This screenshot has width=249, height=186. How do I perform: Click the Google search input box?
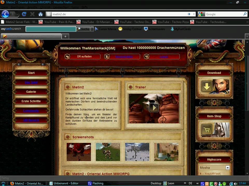224,14
